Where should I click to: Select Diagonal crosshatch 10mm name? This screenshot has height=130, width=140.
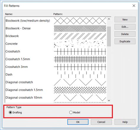pyautogui.click(x=24, y=98)
